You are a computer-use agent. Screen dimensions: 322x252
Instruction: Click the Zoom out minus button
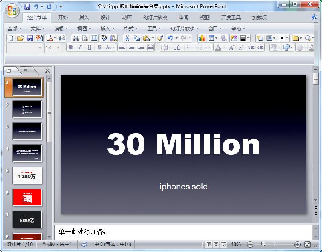pyautogui.click(x=250, y=244)
